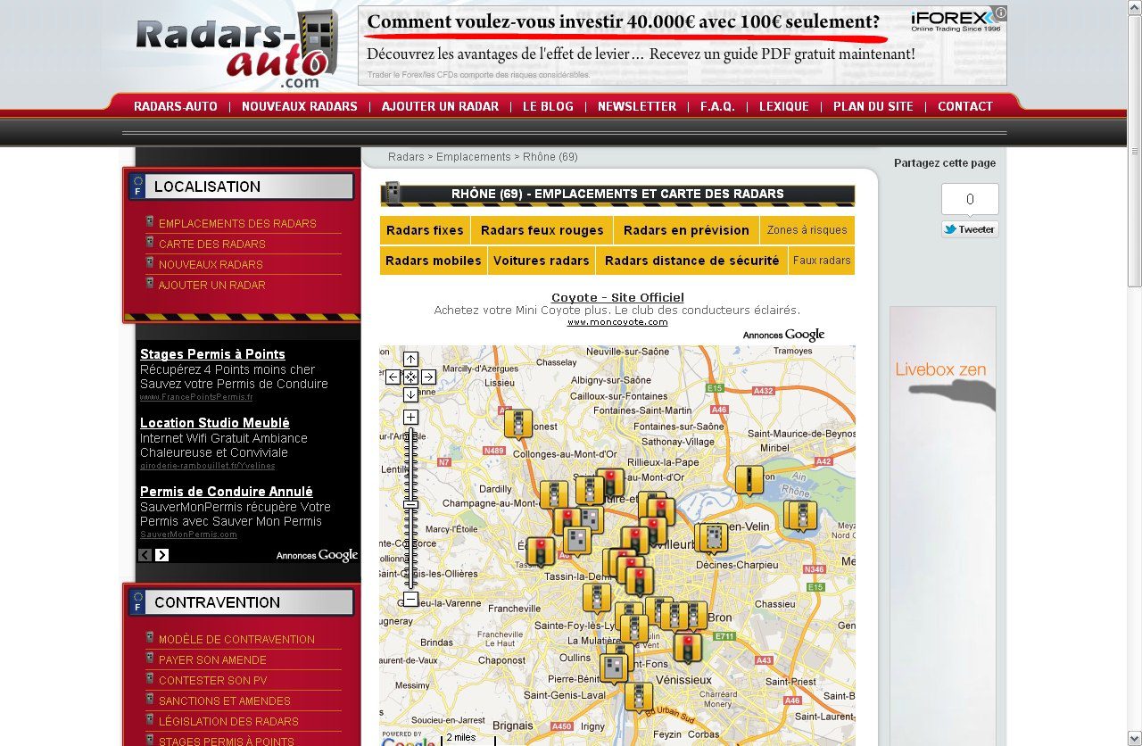Go to LE BLOG menu item

click(548, 106)
